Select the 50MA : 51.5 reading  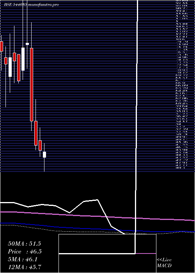(24, 244)
